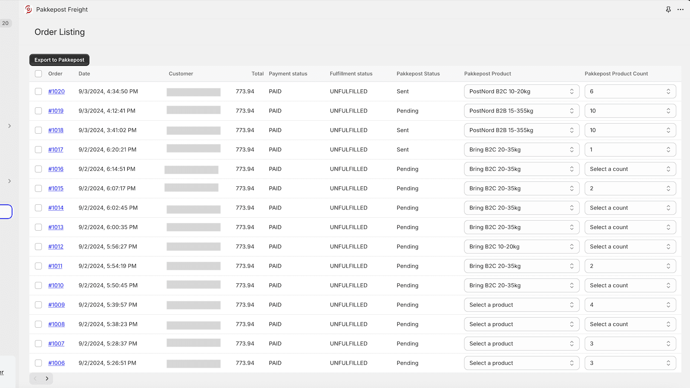Open order #1013
Viewport: 690px width, 388px height.
coord(56,227)
